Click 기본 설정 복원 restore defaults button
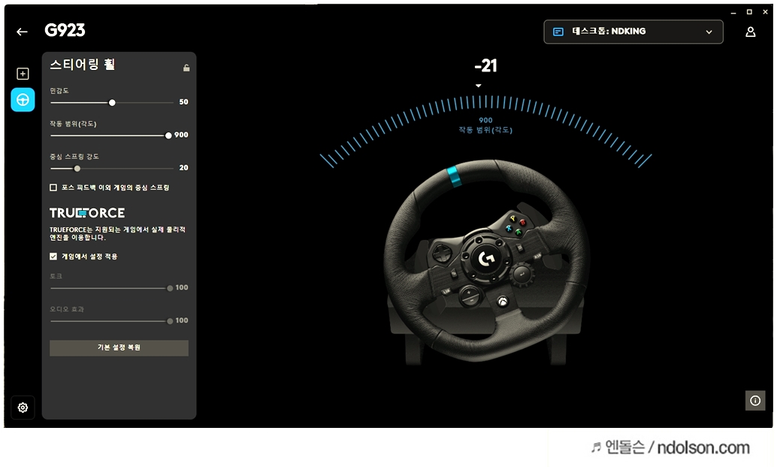 pos(119,347)
